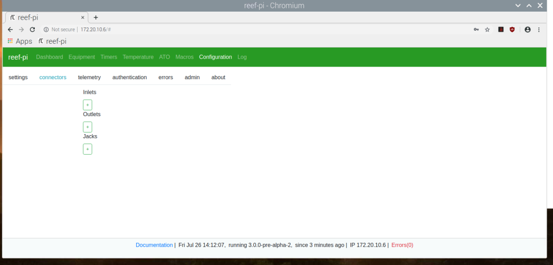
Task: Open the Documentation link in footer
Action: (x=154, y=245)
